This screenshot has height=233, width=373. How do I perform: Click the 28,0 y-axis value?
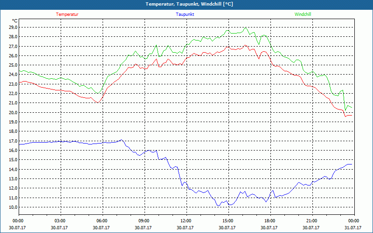point(13,37)
